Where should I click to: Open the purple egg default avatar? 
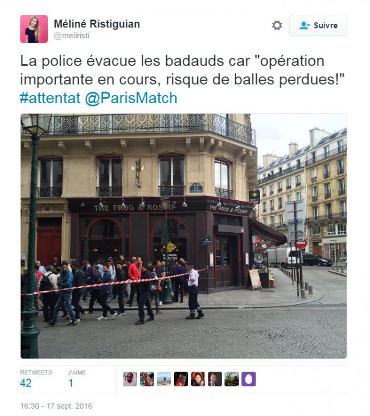click(x=249, y=379)
